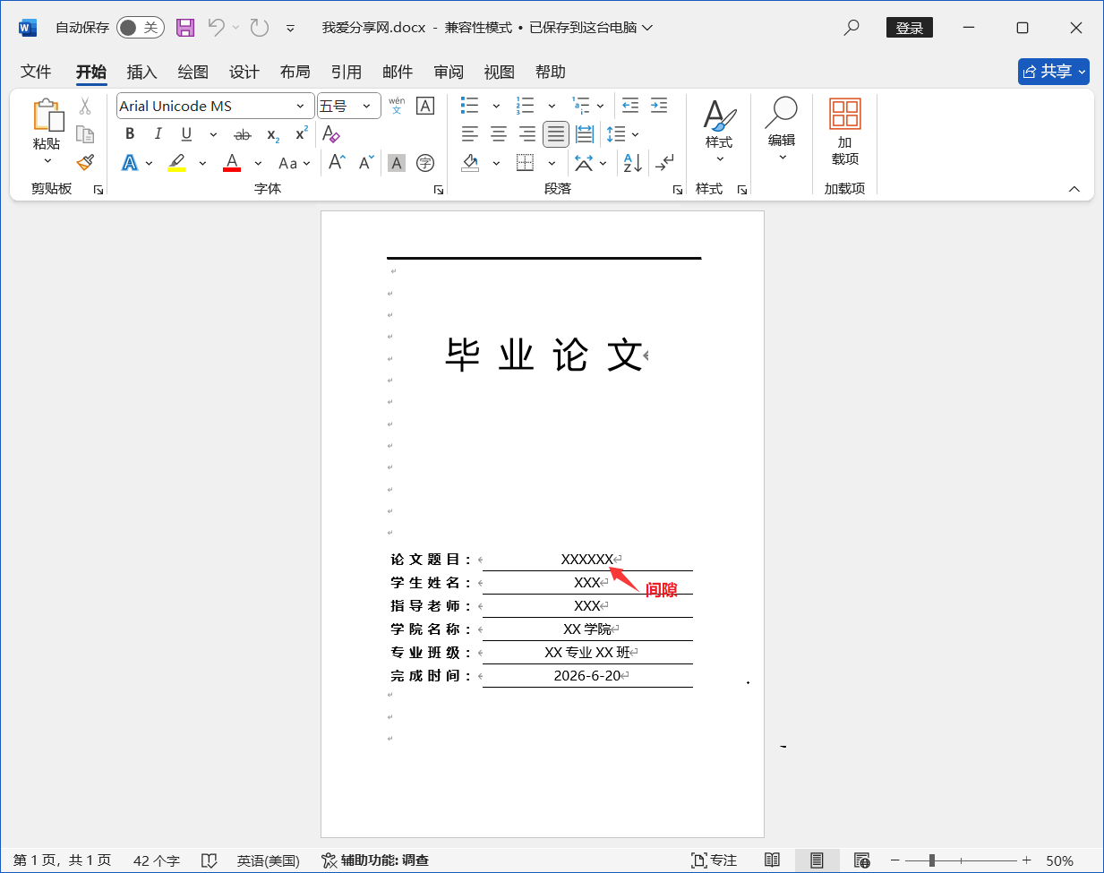The image size is (1104, 873).
Task: Grow font size
Action: coord(337,162)
